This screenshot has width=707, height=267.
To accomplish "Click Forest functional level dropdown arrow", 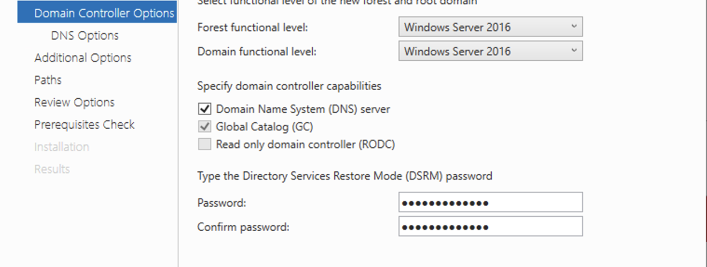I will point(574,27).
